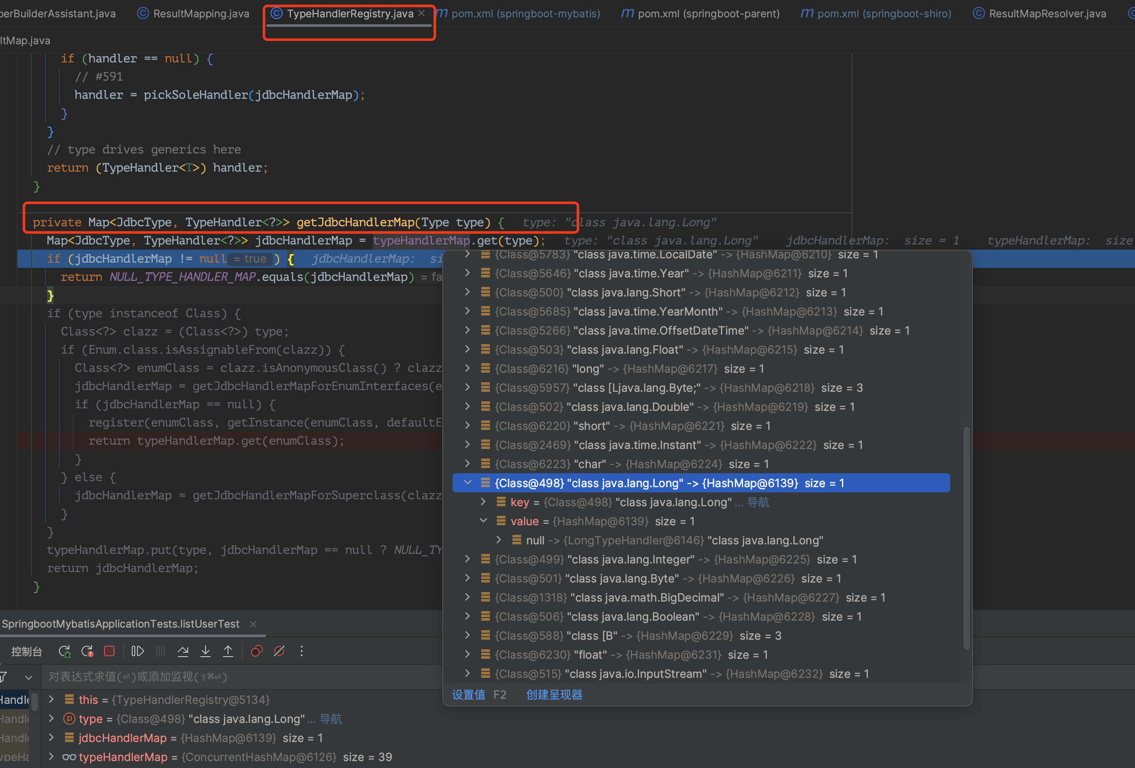Expand the typeHandlerMap variable
1135x768 pixels.
(51, 757)
